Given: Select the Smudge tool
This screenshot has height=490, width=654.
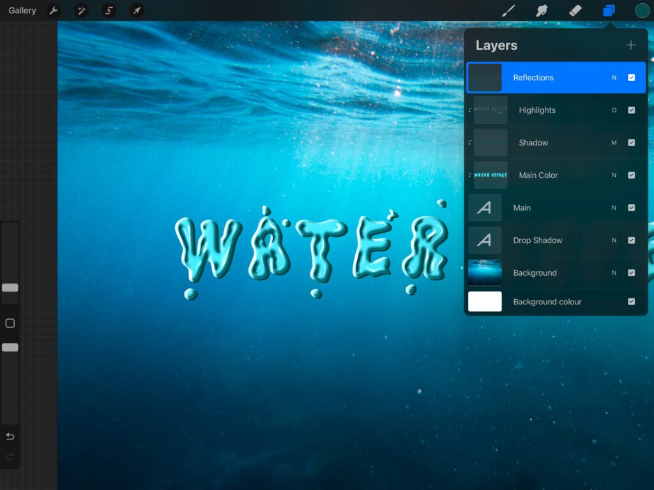Looking at the screenshot, I should (542, 11).
